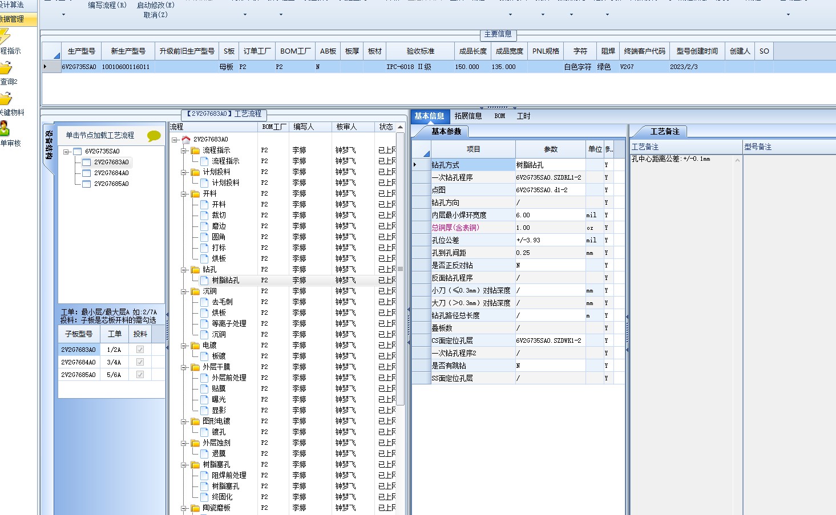Select the 基本参数 sub-tab

(x=446, y=131)
